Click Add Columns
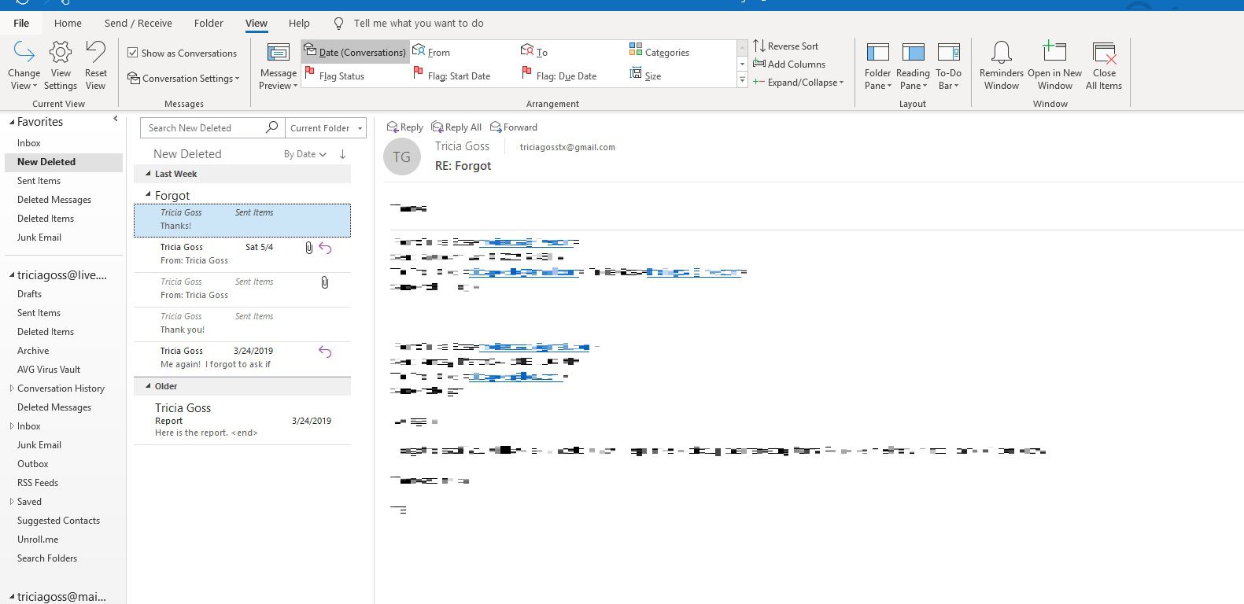 tap(789, 64)
